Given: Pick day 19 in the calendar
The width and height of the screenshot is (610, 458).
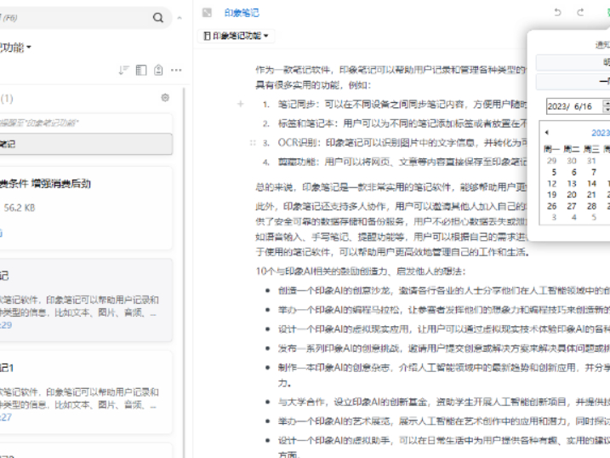Looking at the screenshot, I should pos(551,195).
